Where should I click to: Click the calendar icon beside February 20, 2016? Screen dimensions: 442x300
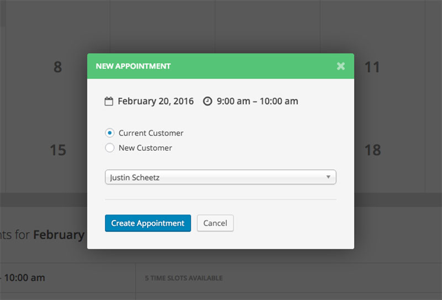[x=109, y=101]
